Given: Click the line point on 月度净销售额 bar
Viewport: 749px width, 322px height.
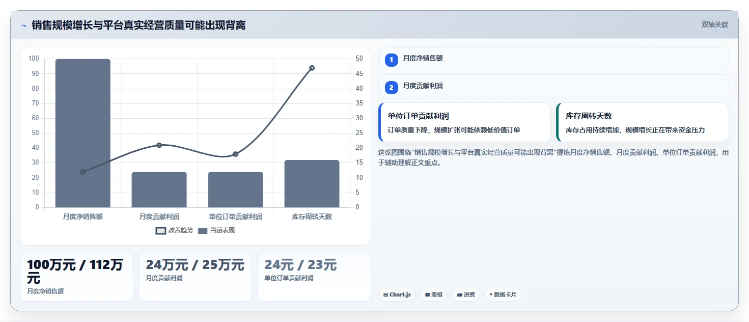Looking at the screenshot, I should [x=83, y=172].
